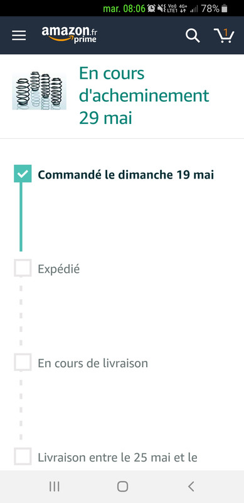Select the Commandé le dimanche 19 mai text
The height and width of the screenshot is (503, 244).
(126, 175)
